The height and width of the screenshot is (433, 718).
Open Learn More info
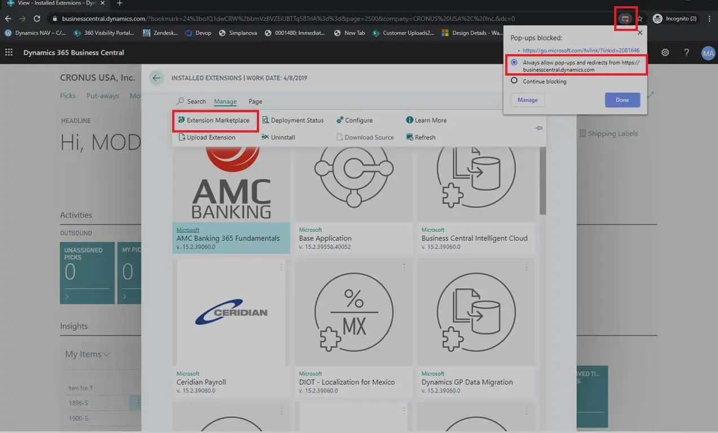coord(426,120)
